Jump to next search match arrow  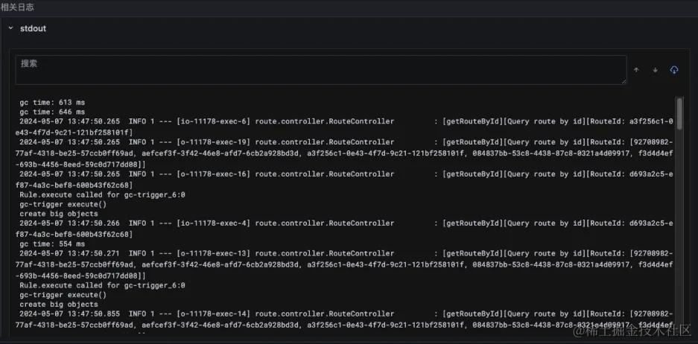pos(656,70)
